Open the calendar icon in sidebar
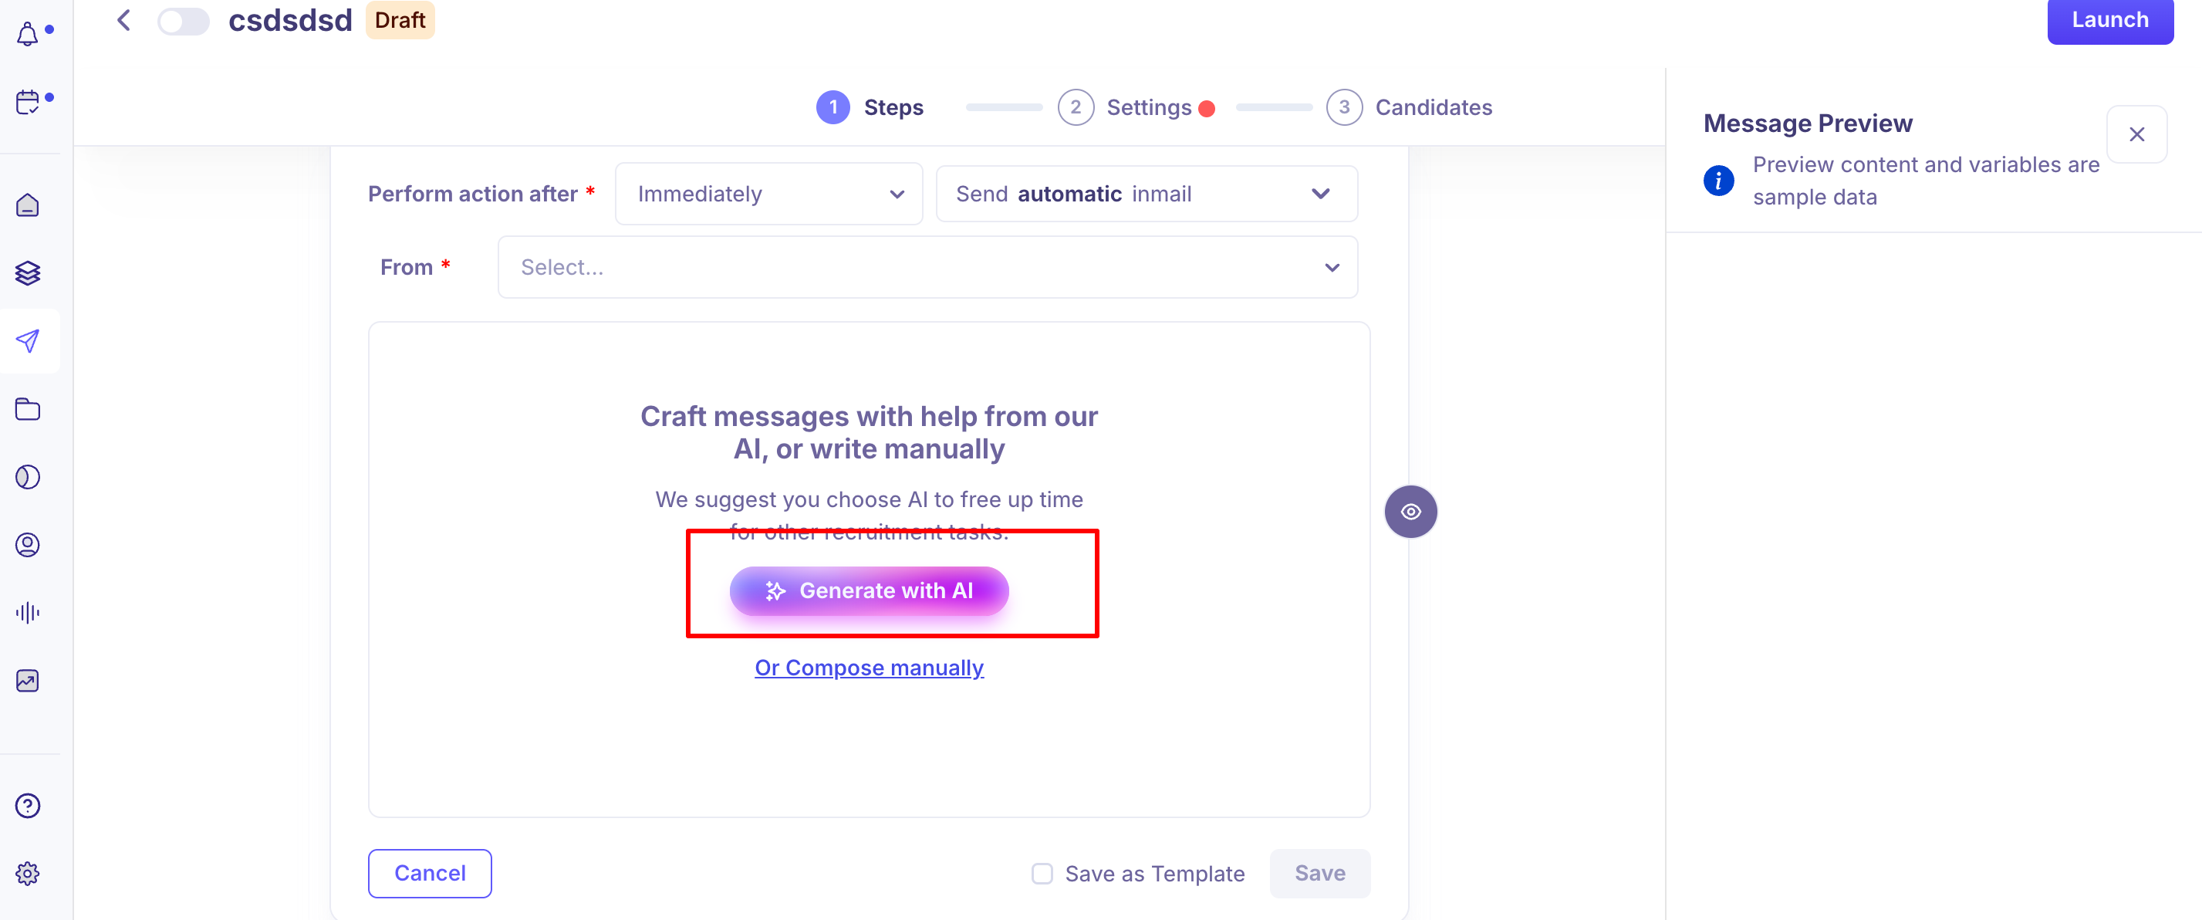 tap(29, 102)
